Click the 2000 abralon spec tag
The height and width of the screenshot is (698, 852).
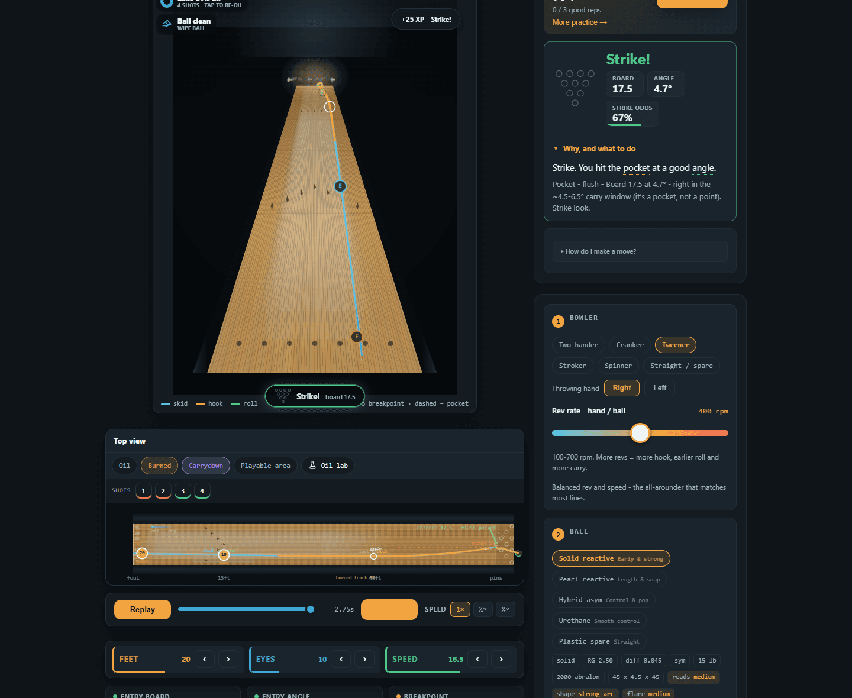click(578, 677)
